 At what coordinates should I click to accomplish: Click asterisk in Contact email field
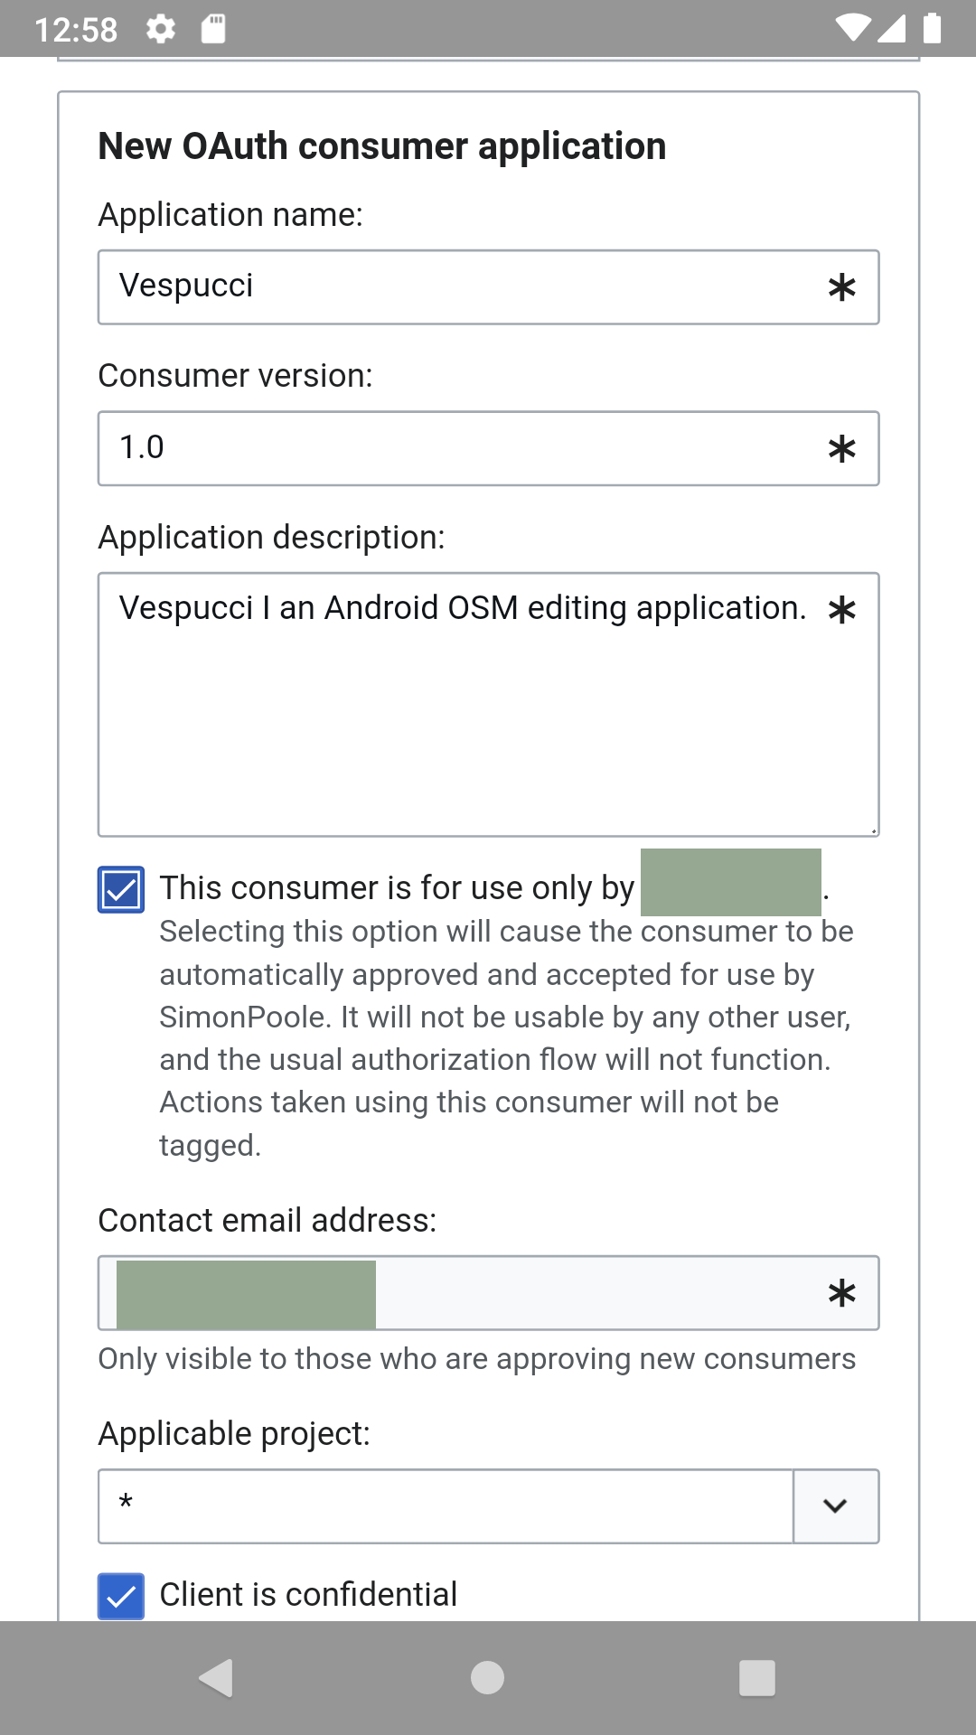click(841, 1294)
